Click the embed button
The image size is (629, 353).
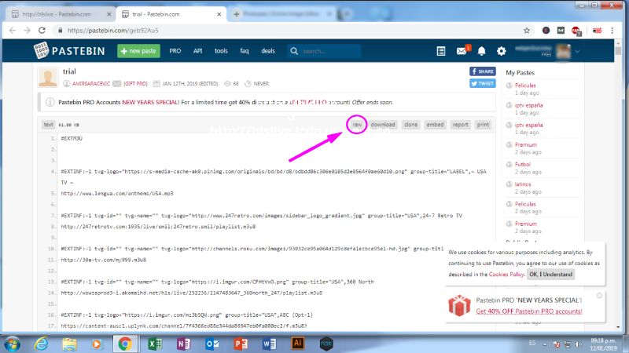click(x=435, y=125)
